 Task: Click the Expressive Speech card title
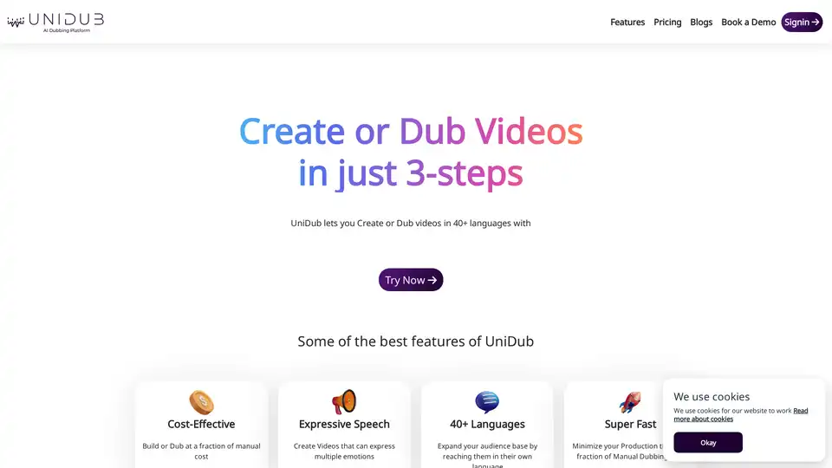(x=344, y=425)
